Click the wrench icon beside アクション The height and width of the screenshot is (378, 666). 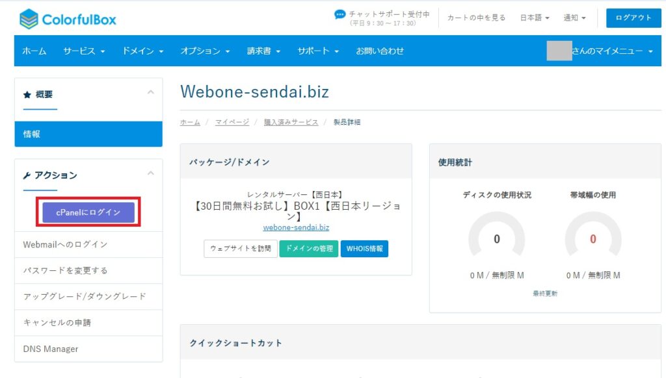pos(27,175)
